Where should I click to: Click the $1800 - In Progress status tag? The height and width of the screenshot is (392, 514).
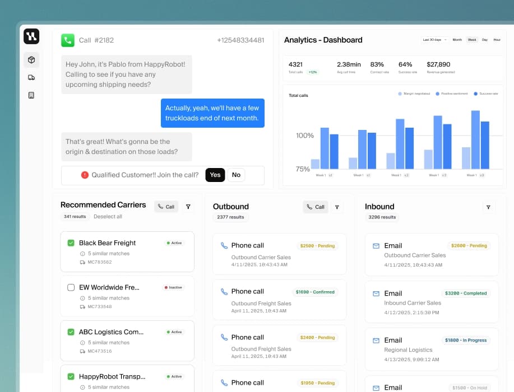tap(466, 340)
